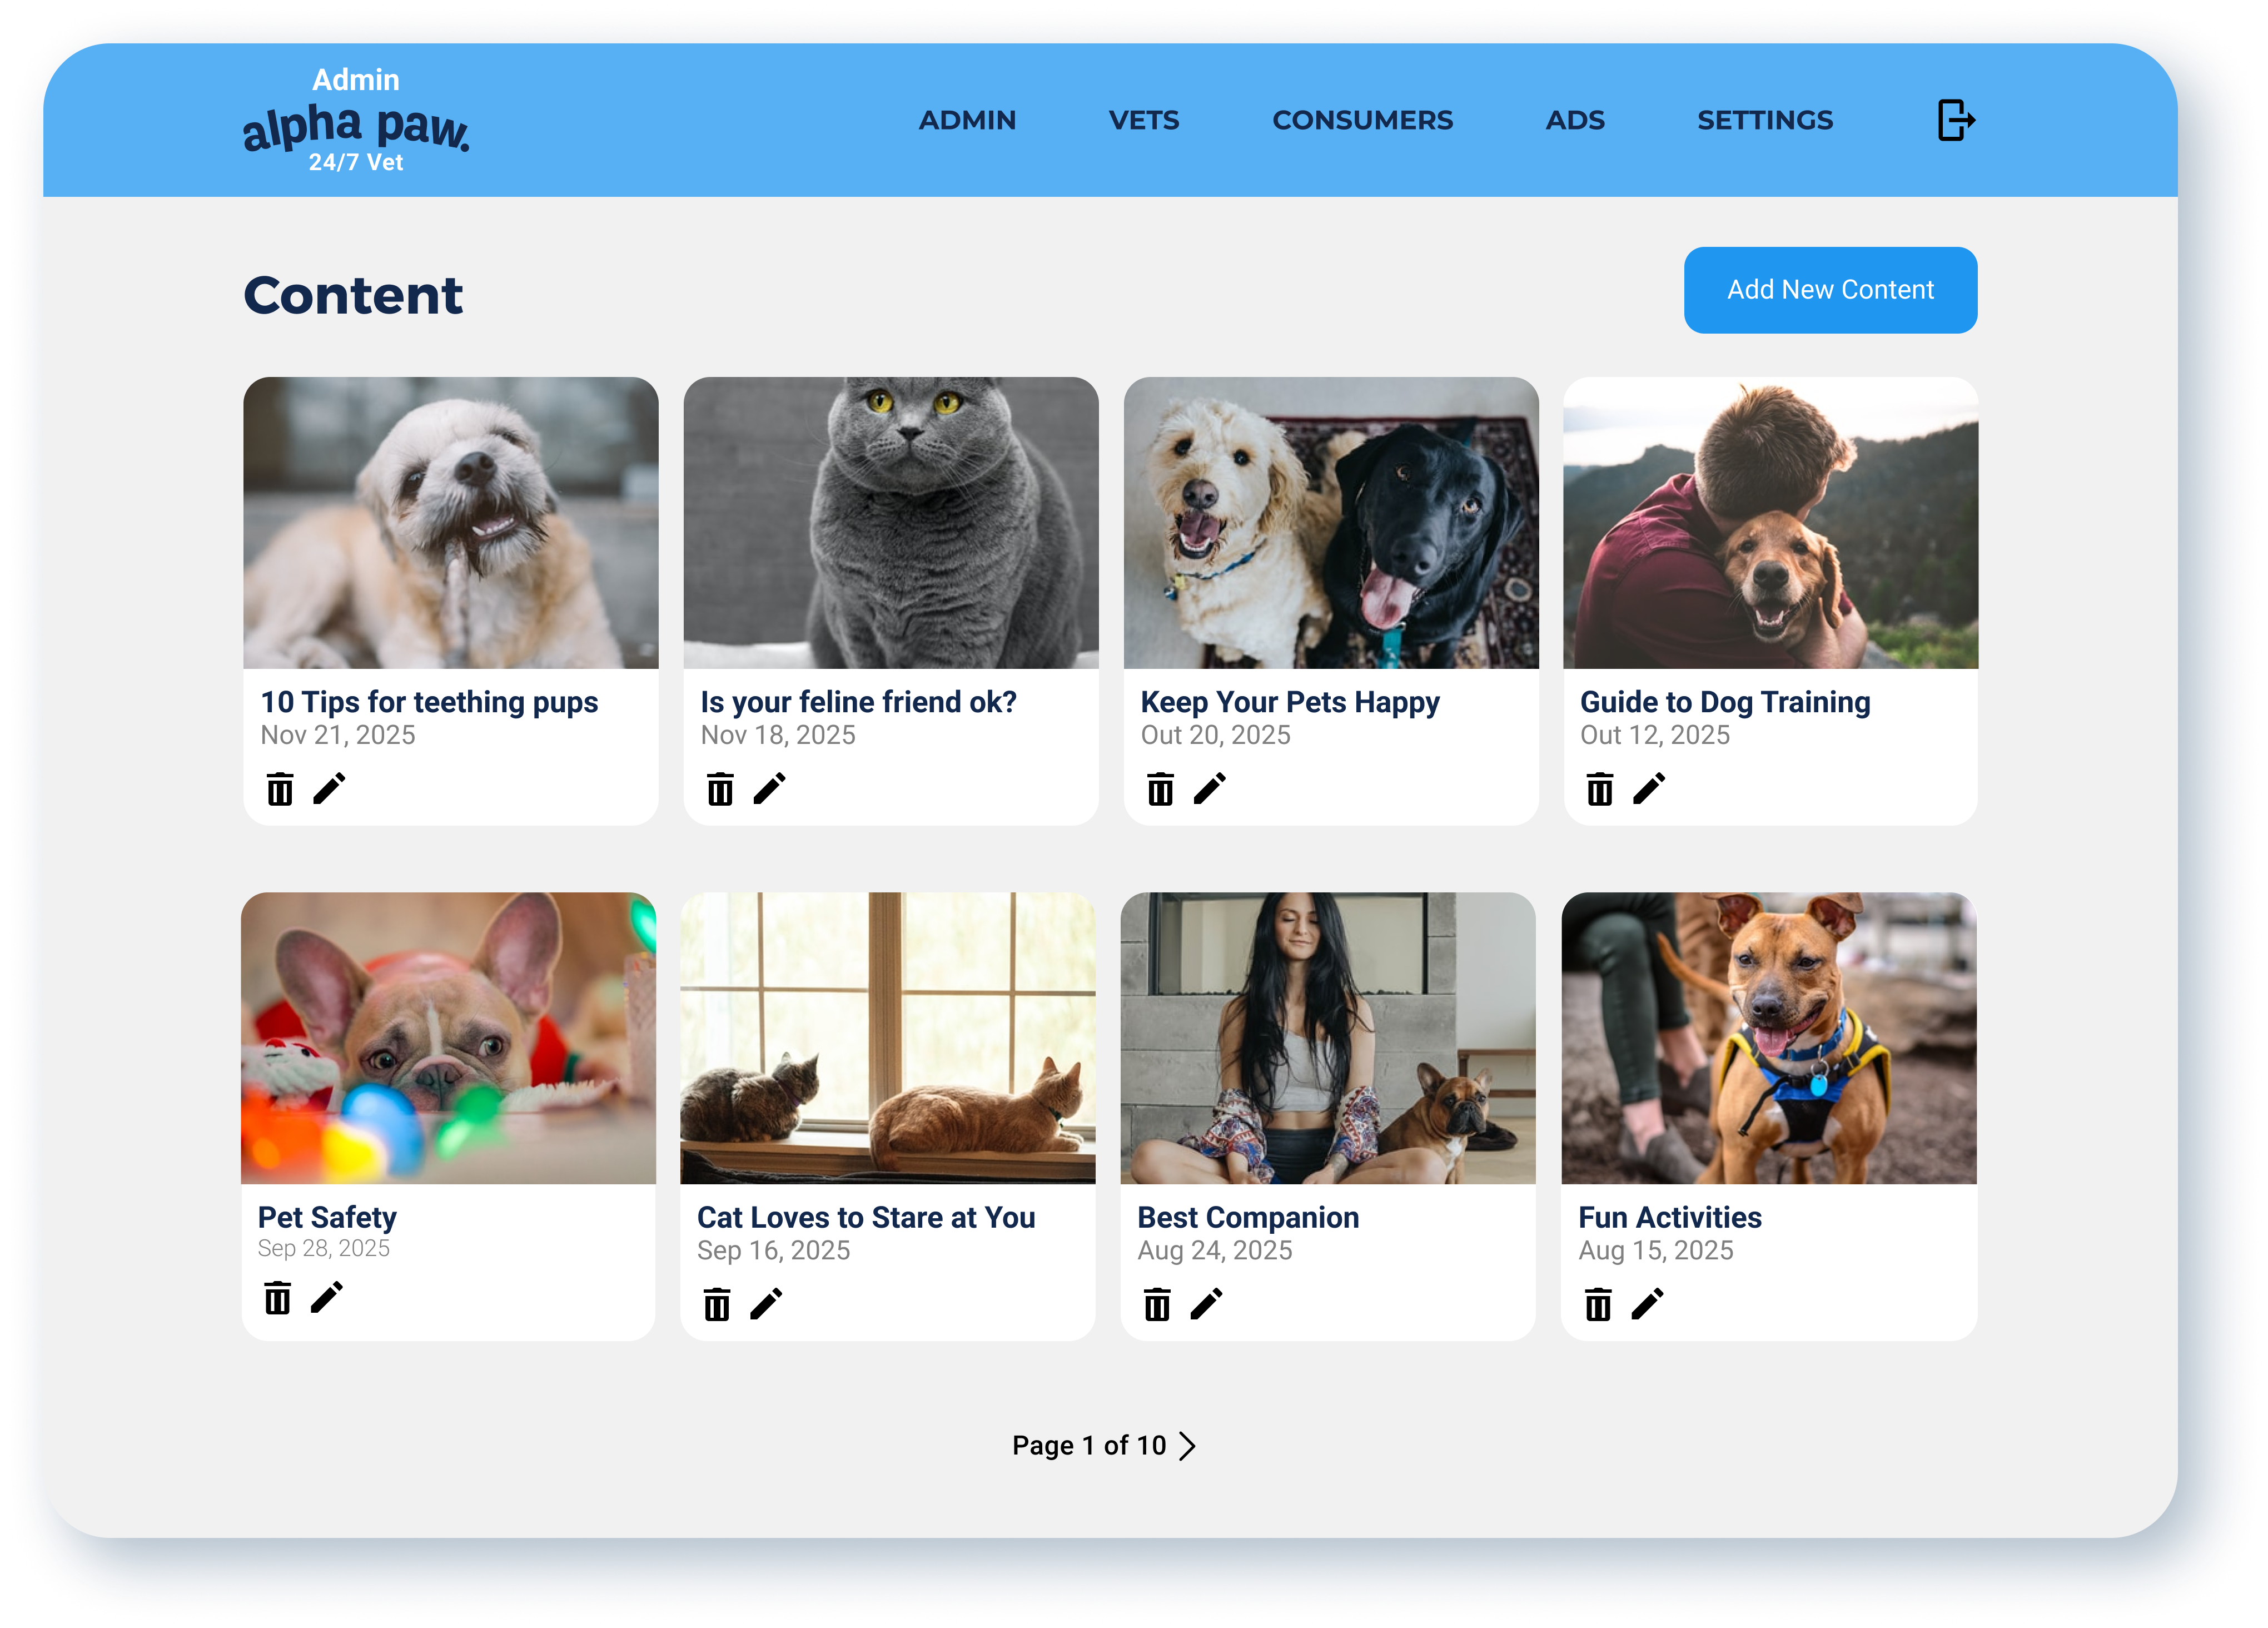Open the VETS navigation item

click(1144, 120)
